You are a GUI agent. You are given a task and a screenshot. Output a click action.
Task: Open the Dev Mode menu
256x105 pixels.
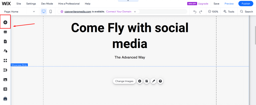46,4
